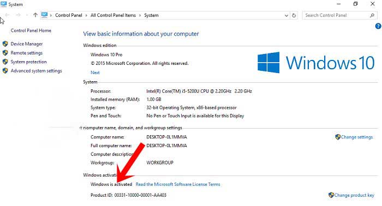Select processor value Intel Core i5-5200U
The height and width of the screenshot is (206, 382).
click(x=199, y=91)
